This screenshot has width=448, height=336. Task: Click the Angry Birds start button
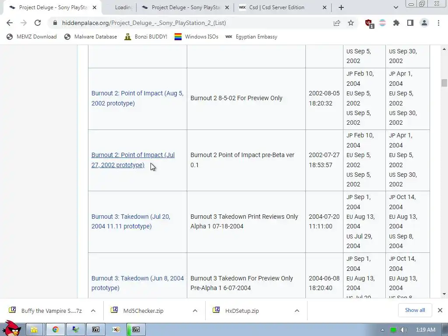pyautogui.click(x=11, y=328)
